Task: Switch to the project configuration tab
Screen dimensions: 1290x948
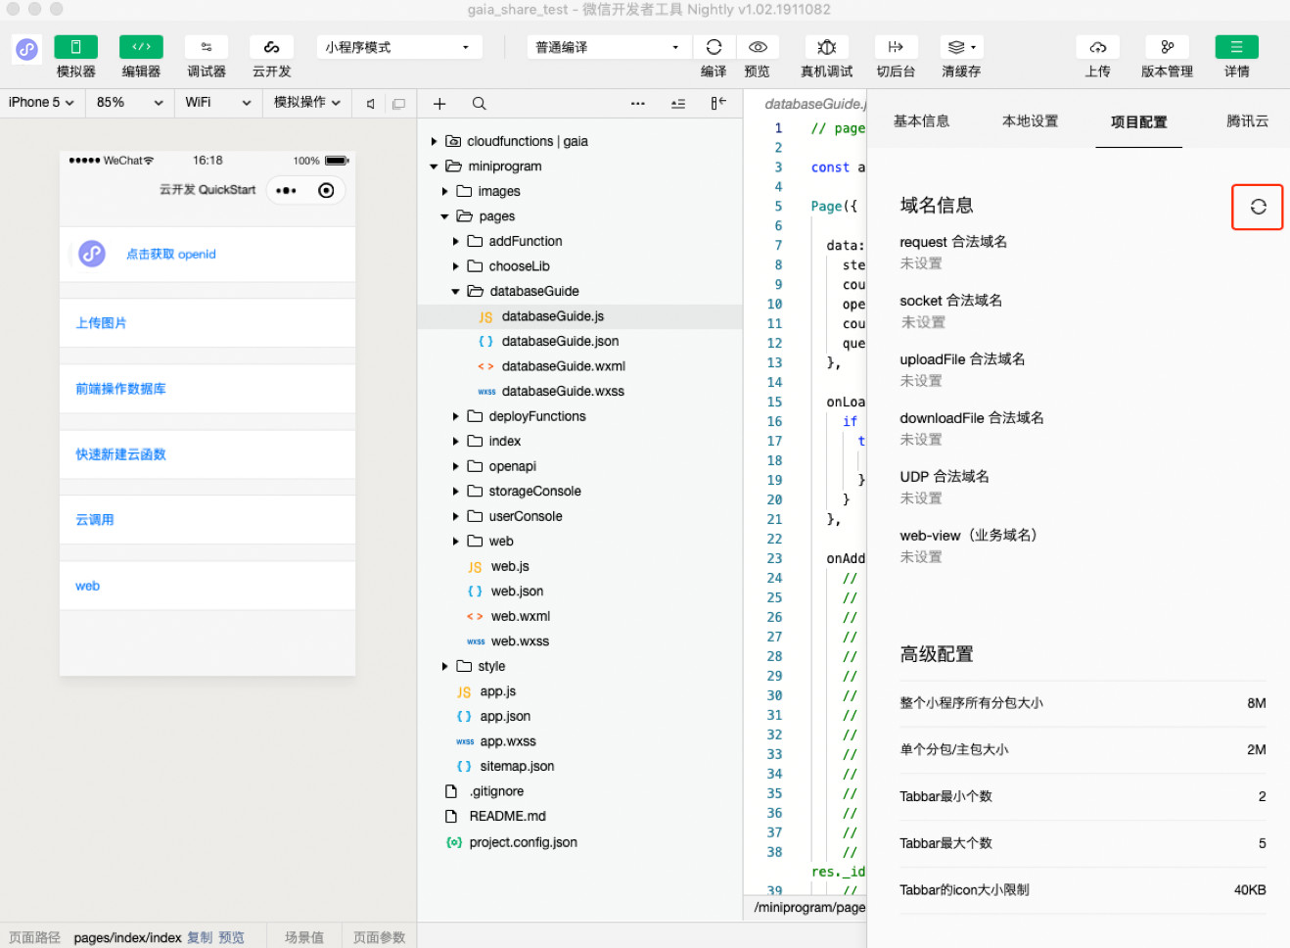Action: 1138,122
